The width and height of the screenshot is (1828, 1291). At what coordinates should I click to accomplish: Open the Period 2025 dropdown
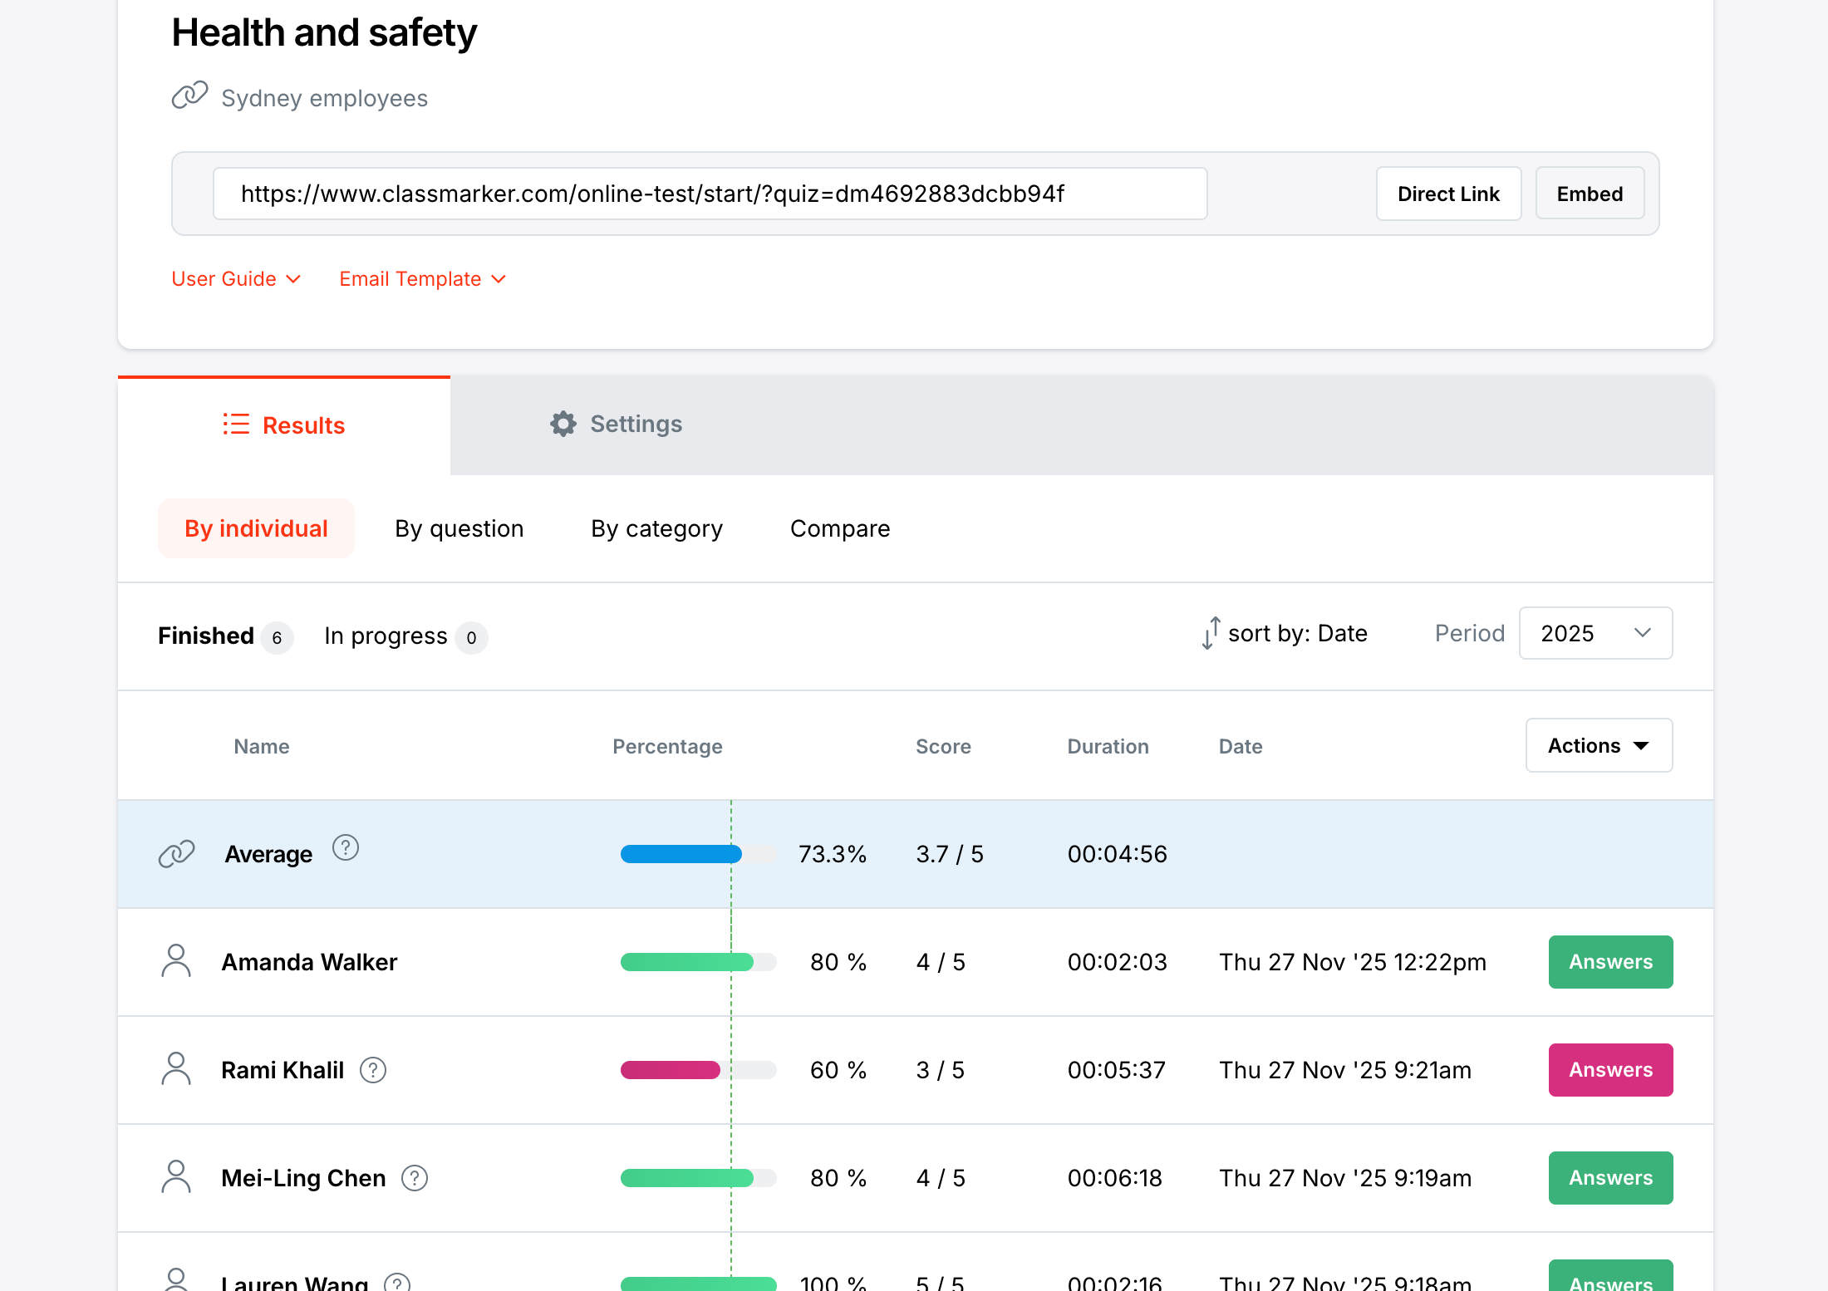coord(1595,633)
